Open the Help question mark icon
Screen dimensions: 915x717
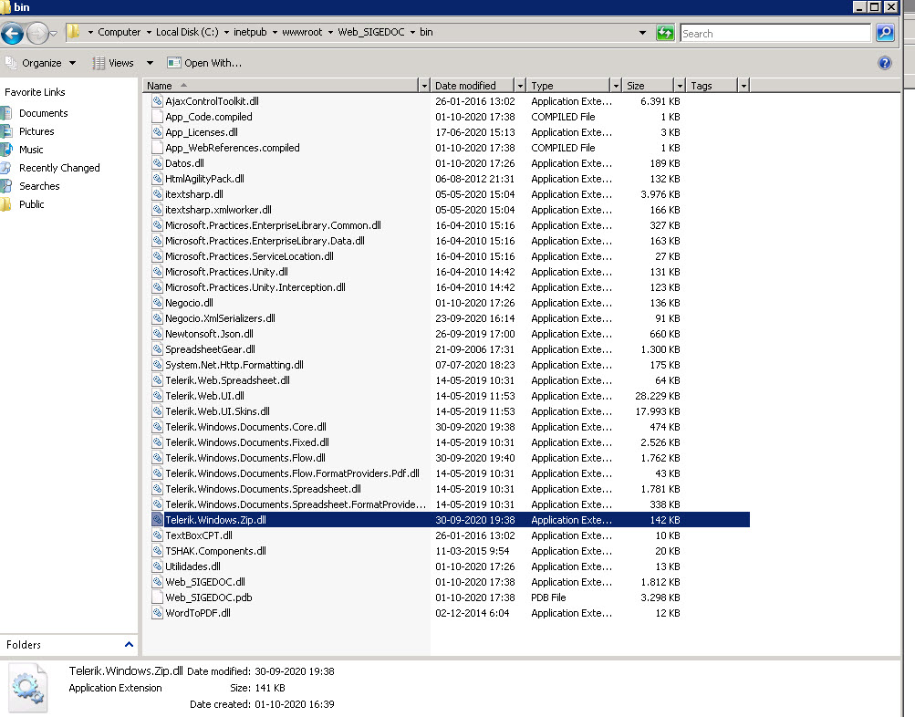pyautogui.click(x=884, y=63)
